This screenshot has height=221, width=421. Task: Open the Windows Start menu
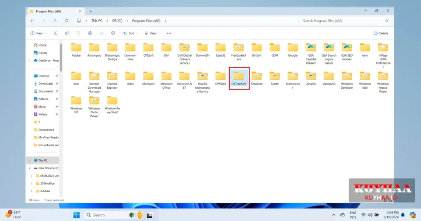[76, 215]
